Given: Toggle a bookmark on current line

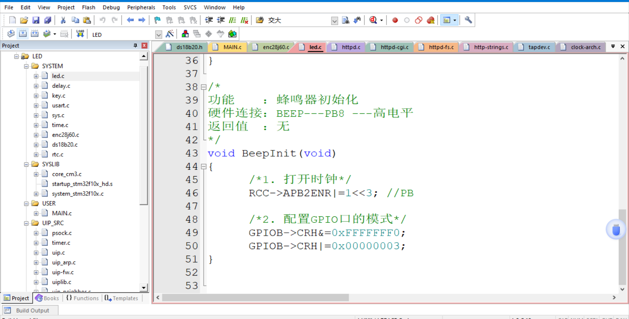Looking at the screenshot, I should 157,20.
